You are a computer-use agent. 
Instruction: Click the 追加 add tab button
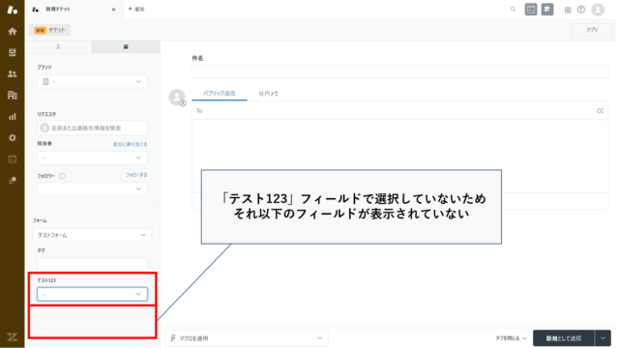[x=136, y=9]
